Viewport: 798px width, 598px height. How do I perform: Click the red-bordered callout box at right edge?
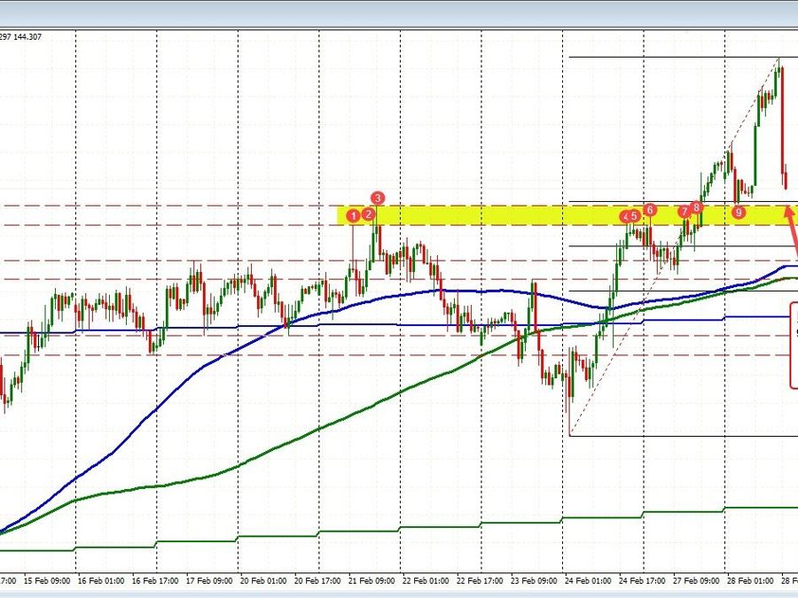click(x=794, y=346)
